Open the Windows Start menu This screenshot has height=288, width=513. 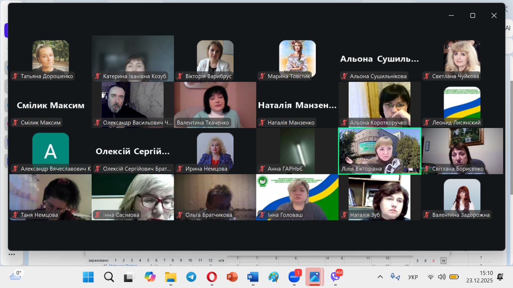click(x=88, y=277)
